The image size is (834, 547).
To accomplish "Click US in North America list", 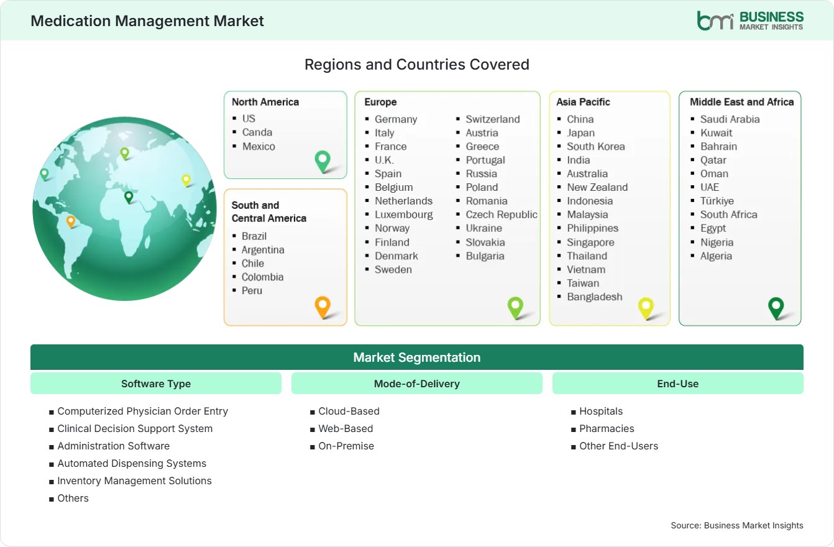I will point(249,118).
